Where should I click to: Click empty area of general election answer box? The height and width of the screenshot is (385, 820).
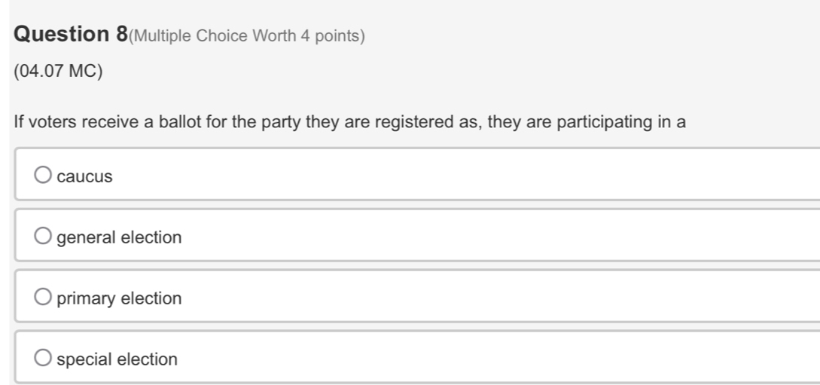(x=452, y=238)
